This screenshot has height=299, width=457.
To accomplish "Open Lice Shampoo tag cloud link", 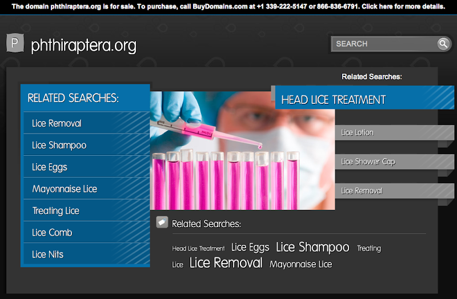I will click(312, 247).
